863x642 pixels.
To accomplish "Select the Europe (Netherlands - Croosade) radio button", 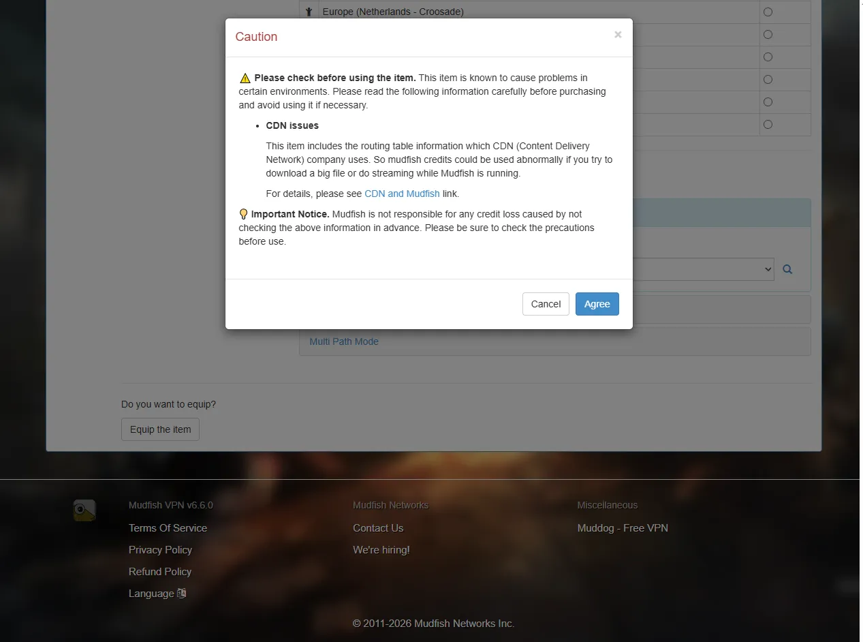I will pyautogui.click(x=768, y=12).
